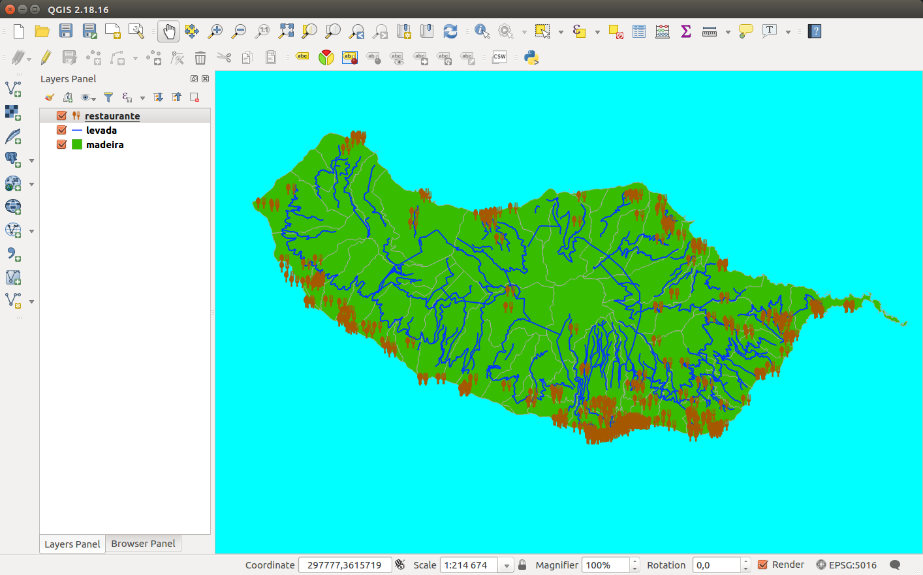Viewport: 923px width, 575px height.
Task: Click the Zoom In magnifier tool
Action: pyautogui.click(x=215, y=31)
